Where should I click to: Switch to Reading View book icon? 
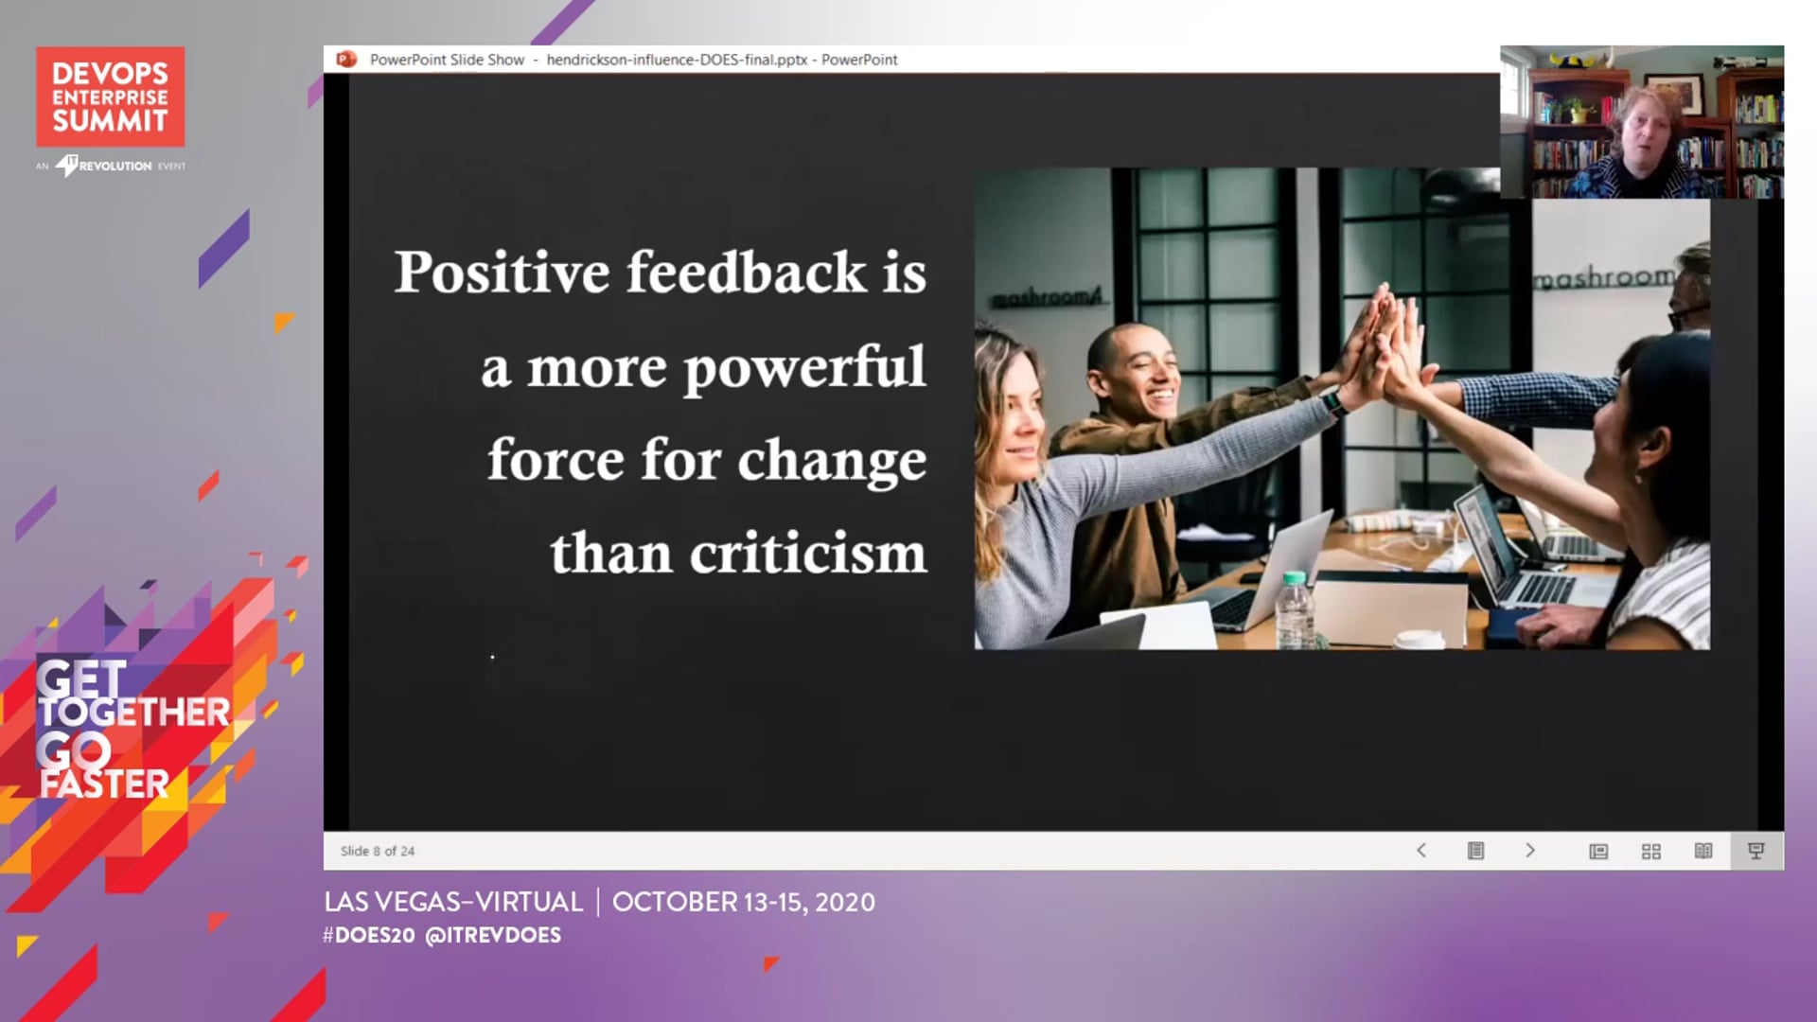click(x=1703, y=851)
